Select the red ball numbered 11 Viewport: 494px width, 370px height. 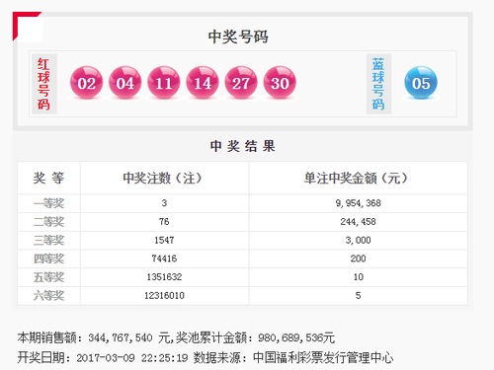(164, 82)
